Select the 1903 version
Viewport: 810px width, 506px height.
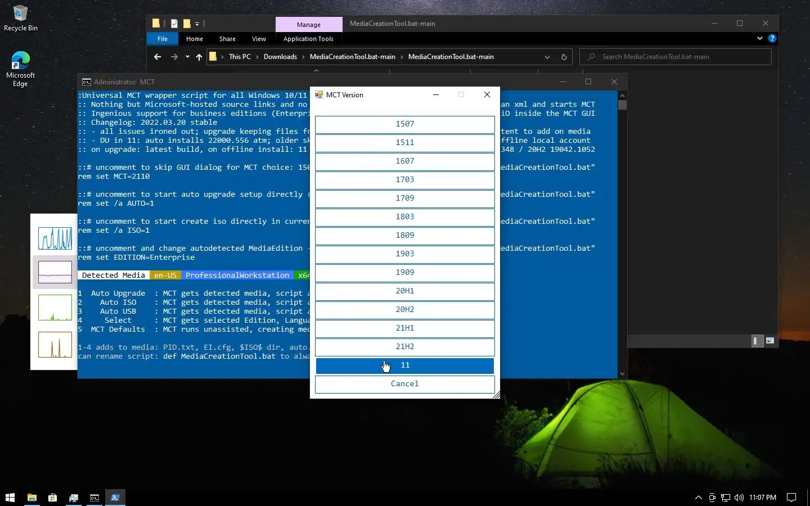point(405,254)
